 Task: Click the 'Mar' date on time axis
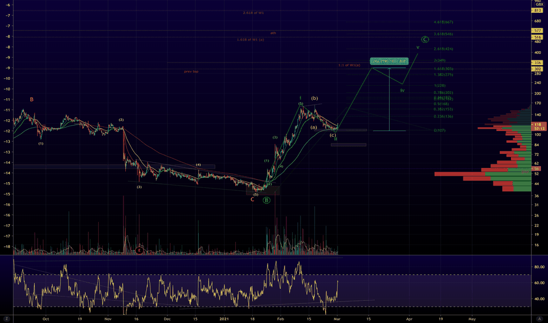click(338, 319)
